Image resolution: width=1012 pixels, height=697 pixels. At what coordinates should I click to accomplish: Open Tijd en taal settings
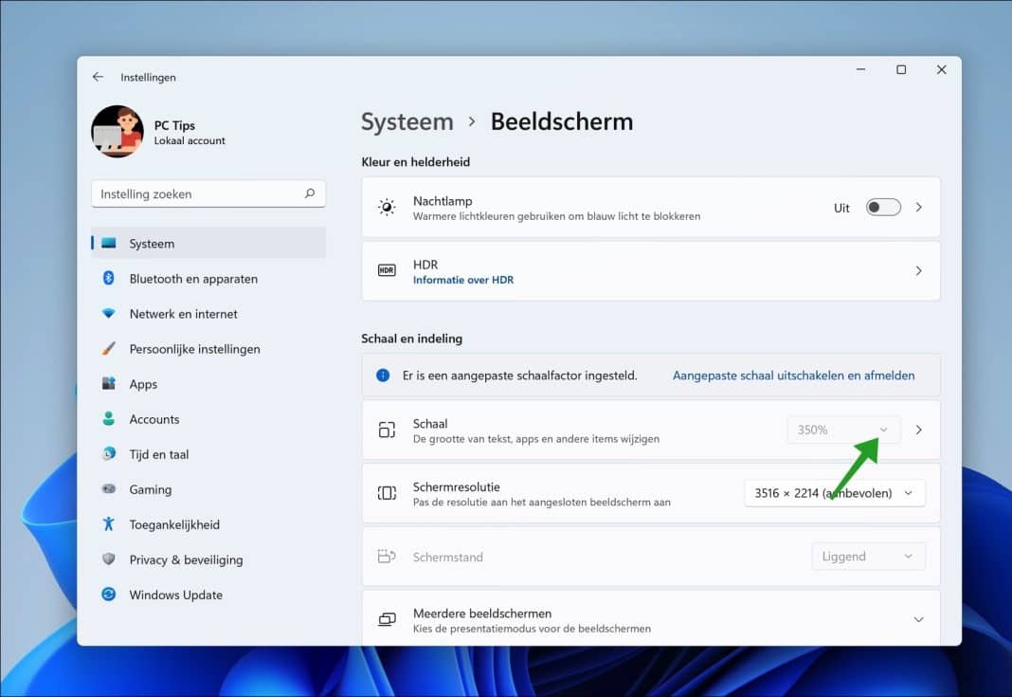point(157,453)
